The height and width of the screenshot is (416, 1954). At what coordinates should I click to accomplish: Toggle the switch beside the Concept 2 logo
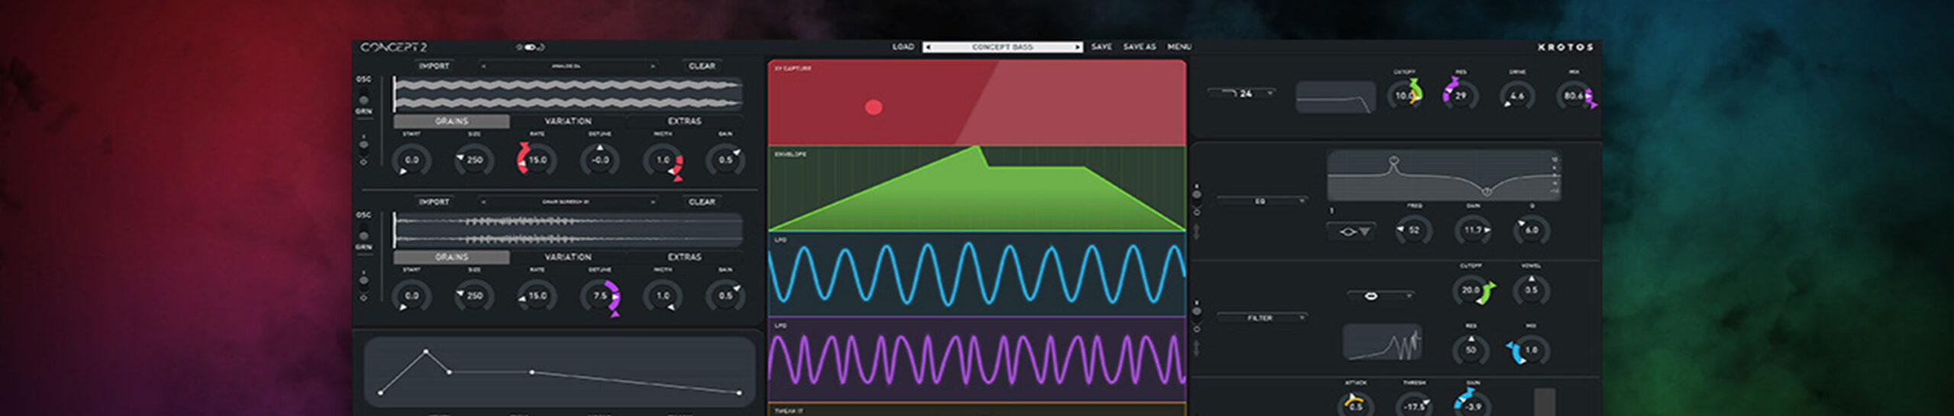[x=530, y=47]
